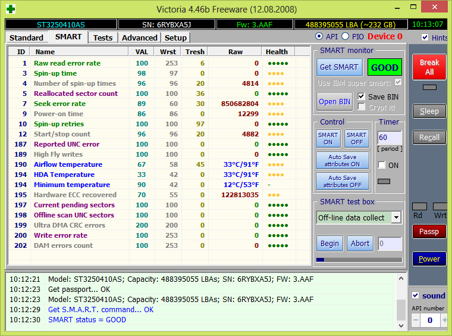
Task: Click the SMART test progress bar
Action: coord(359,259)
